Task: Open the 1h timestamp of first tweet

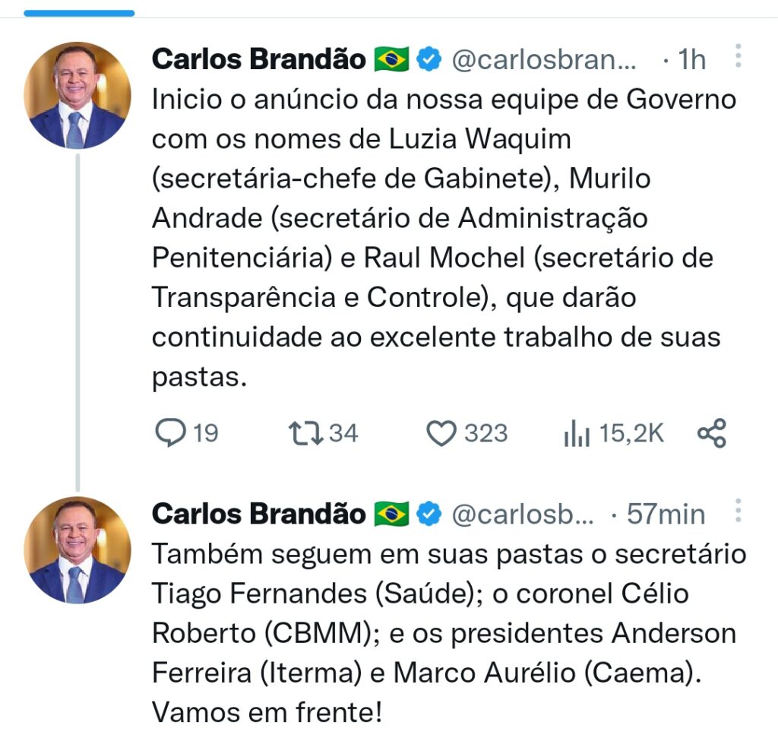Action: pos(691,59)
